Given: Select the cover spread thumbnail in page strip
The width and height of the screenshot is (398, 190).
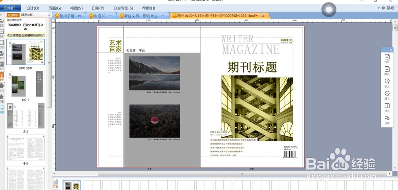Looking at the screenshot, I should point(72,186).
